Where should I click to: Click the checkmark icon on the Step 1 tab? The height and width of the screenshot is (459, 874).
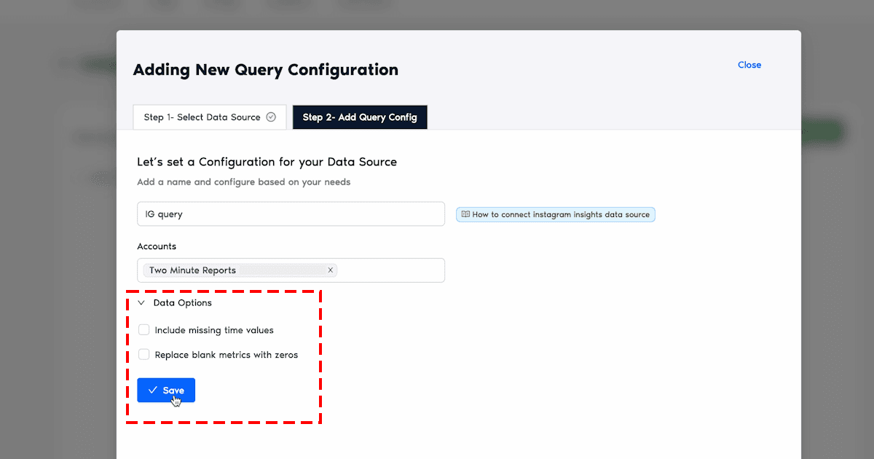(x=271, y=117)
